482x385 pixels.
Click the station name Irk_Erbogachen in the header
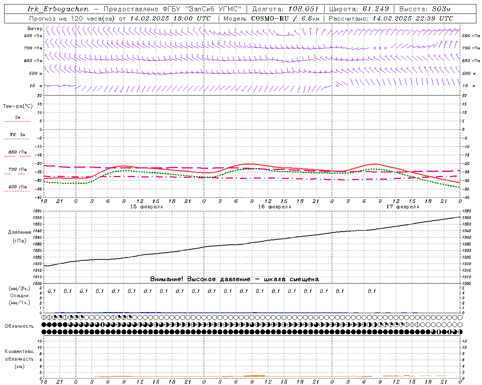click(58, 9)
